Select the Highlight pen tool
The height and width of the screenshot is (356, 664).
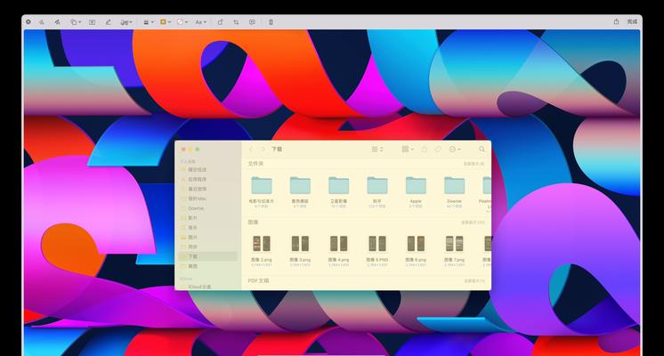[x=108, y=22]
